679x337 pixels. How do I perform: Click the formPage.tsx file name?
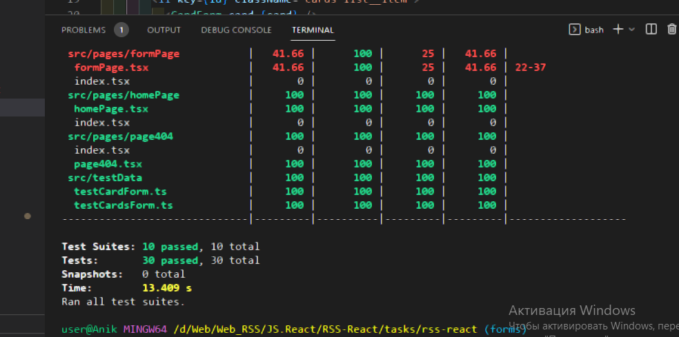[x=111, y=68]
